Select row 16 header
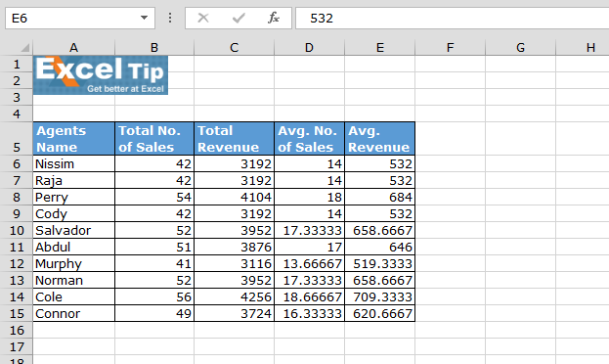609x364 pixels. [x=17, y=330]
